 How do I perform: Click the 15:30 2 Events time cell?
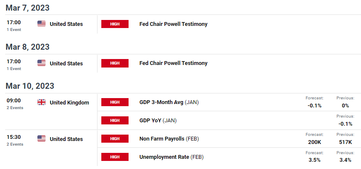point(15,140)
